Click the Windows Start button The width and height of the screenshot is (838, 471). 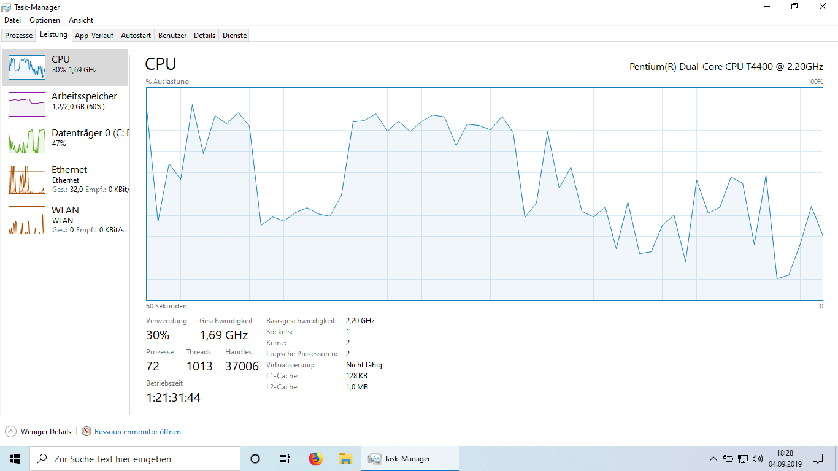tap(15, 459)
